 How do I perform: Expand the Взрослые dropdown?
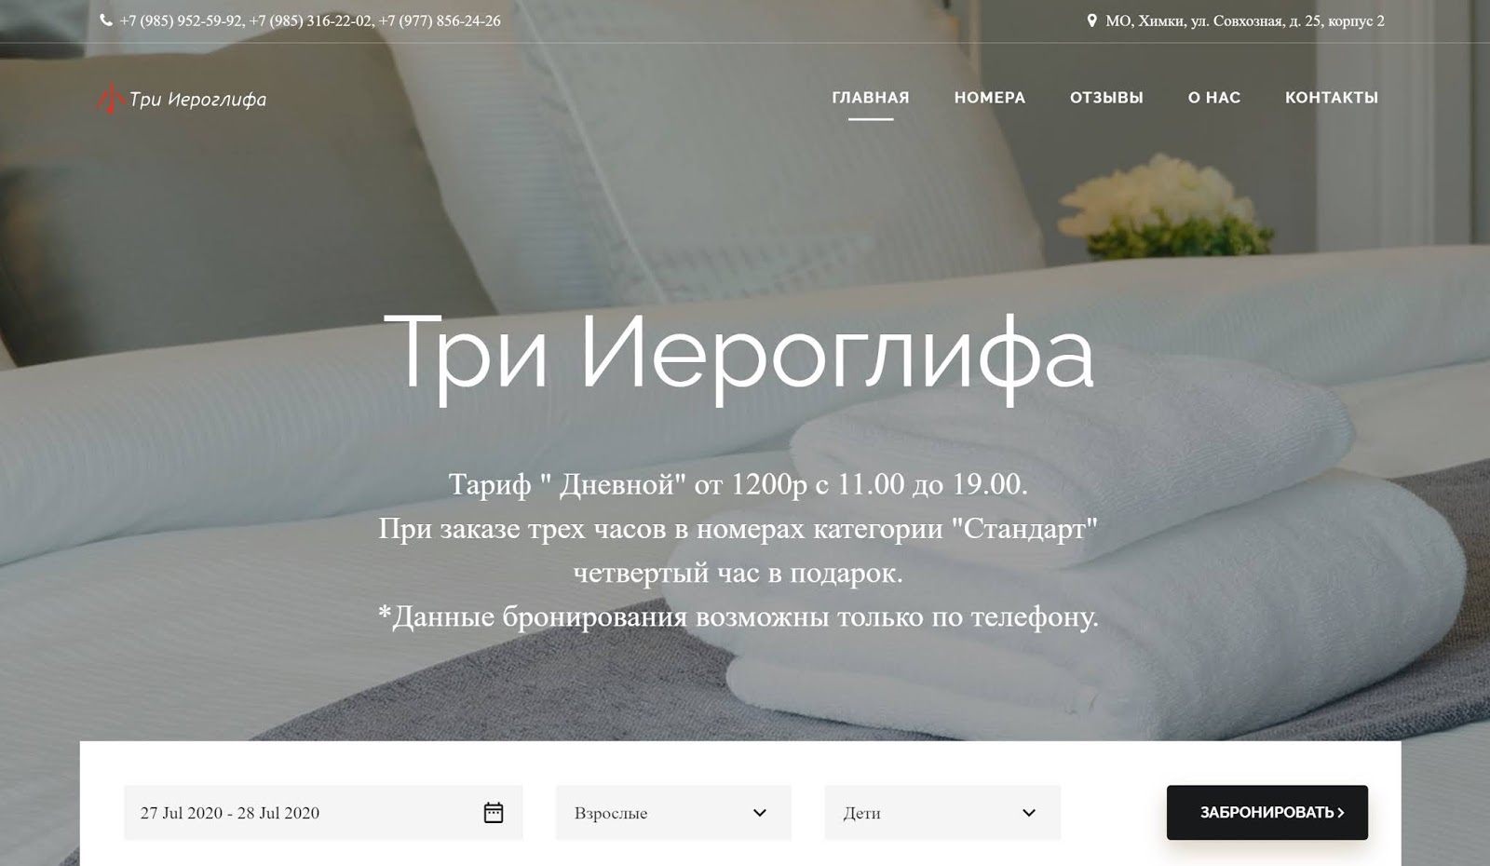click(673, 813)
